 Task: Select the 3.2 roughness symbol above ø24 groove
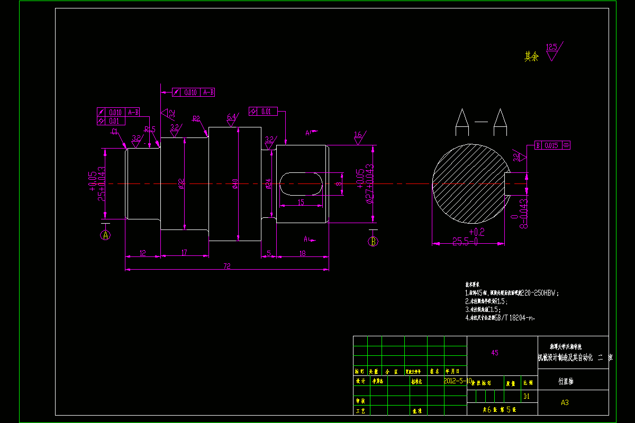click(270, 142)
